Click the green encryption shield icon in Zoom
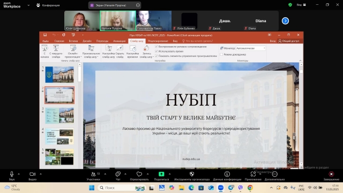This screenshot has height=193, width=343. click(x=290, y=5)
